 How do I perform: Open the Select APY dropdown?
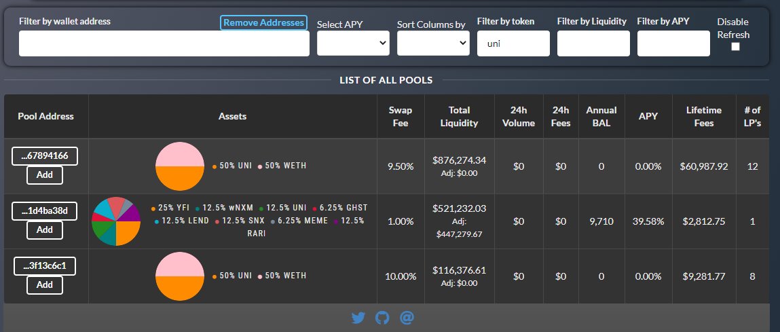pos(353,43)
